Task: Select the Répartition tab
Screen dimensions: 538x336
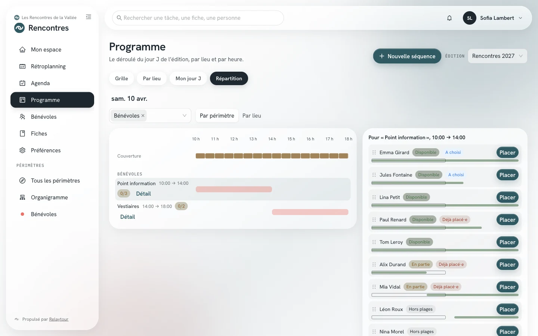Action: [229, 78]
